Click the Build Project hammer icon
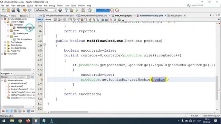 pos(66,10)
